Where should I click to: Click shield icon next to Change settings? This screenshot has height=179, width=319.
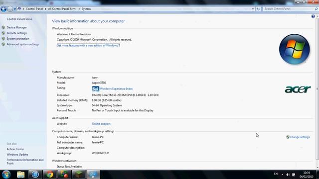click(288, 137)
